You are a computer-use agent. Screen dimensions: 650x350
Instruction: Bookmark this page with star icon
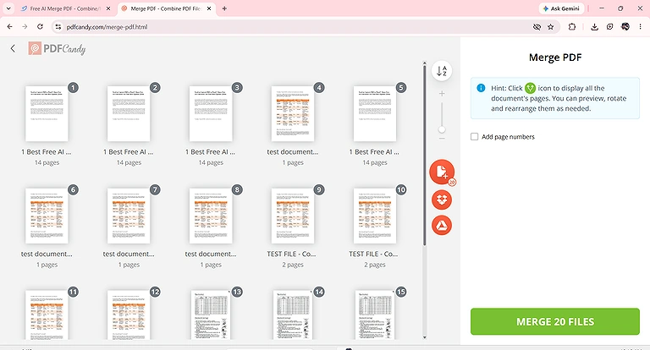[x=550, y=27]
